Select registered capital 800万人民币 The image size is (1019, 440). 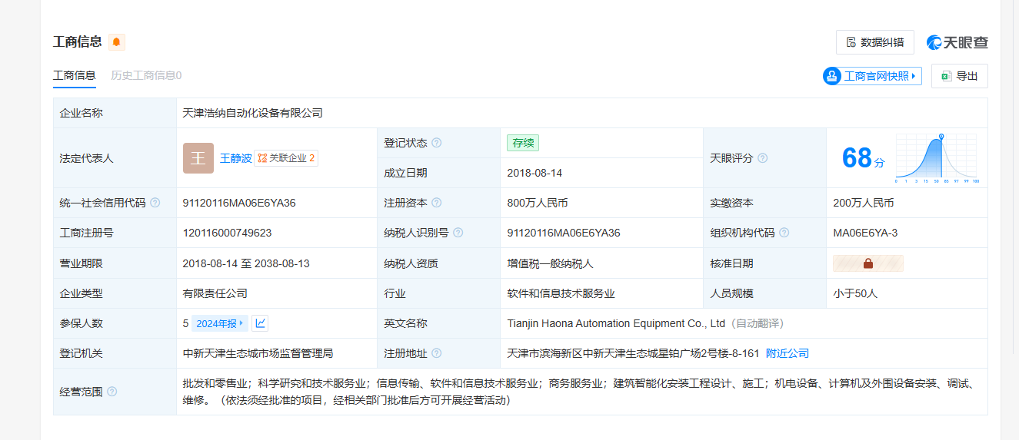(538, 203)
